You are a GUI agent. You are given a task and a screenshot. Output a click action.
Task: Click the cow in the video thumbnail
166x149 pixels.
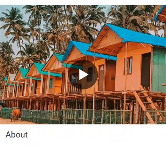coord(16,115)
